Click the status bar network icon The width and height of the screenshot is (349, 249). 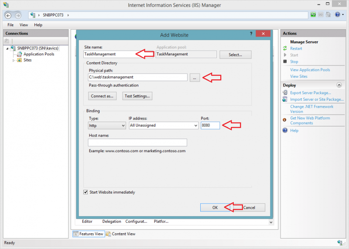click(340, 242)
